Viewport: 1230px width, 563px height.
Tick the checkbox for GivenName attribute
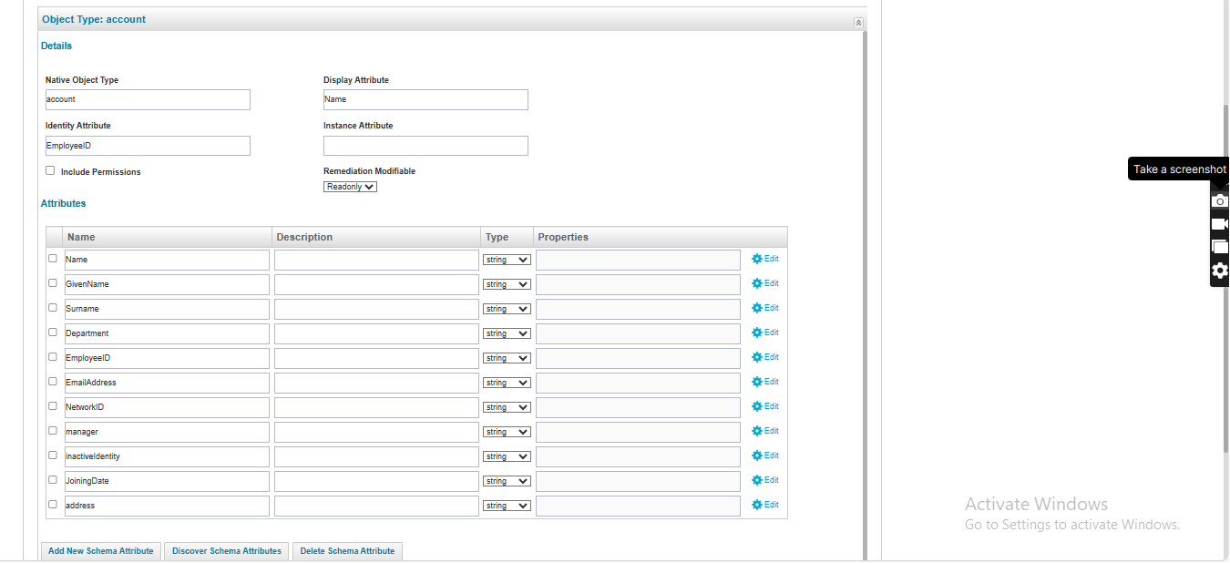click(x=53, y=283)
